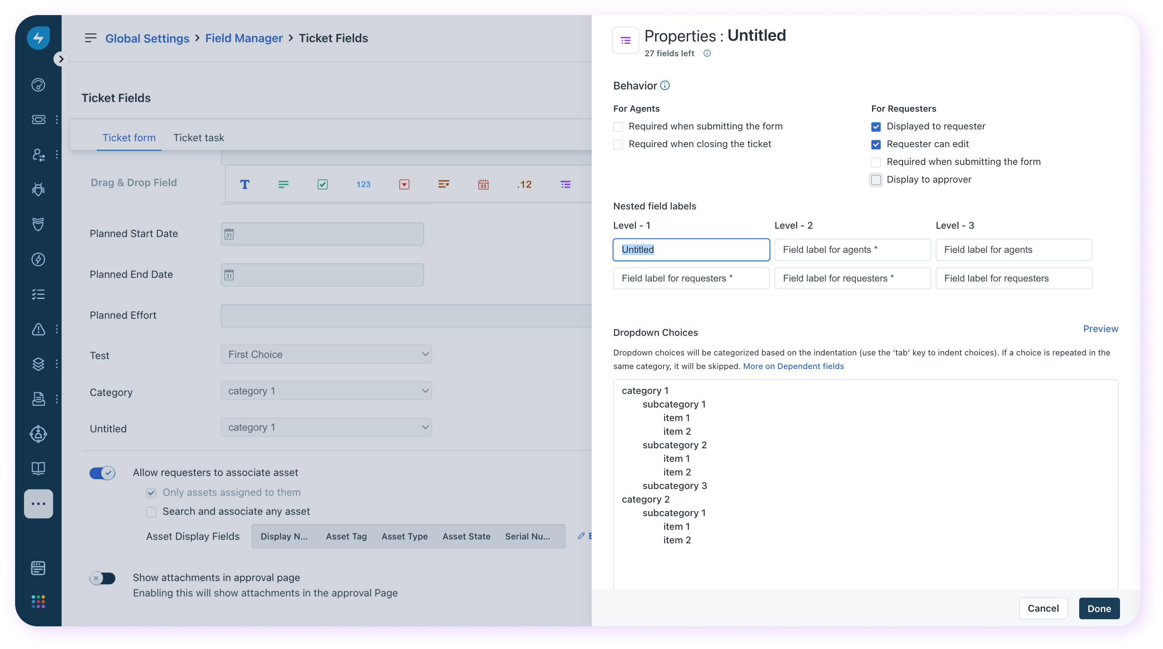Switch to the Ticket task tab
This screenshot has width=1163, height=649.
198,138
